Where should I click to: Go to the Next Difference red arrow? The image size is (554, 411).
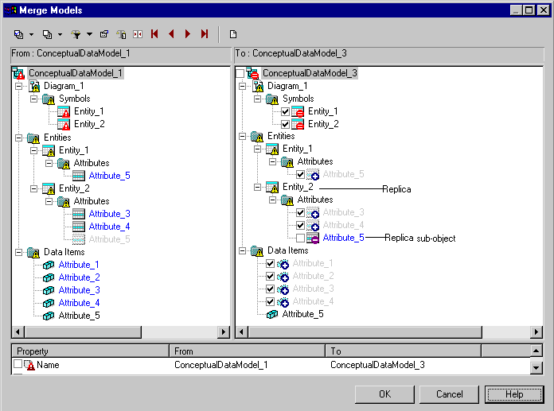click(x=188, y=34)
